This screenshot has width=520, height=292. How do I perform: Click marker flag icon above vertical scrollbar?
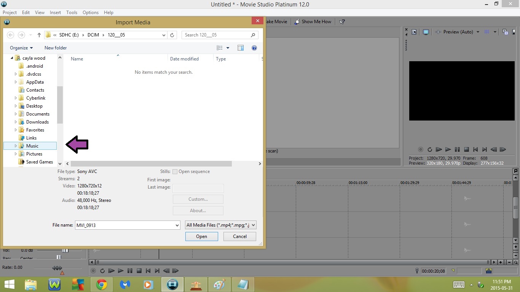tap(516, 171)
